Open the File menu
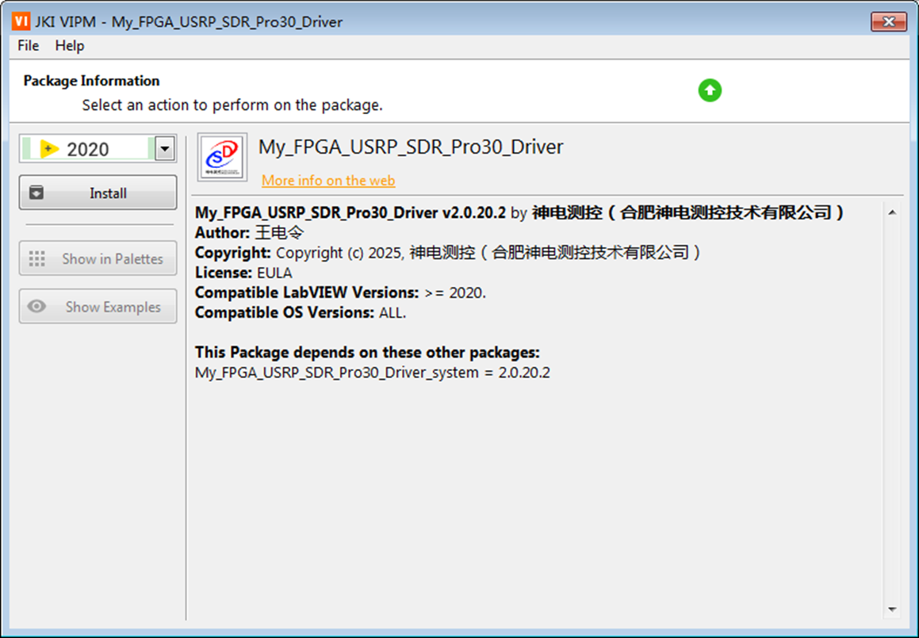The image size is (919, 638). coord(28,46)
